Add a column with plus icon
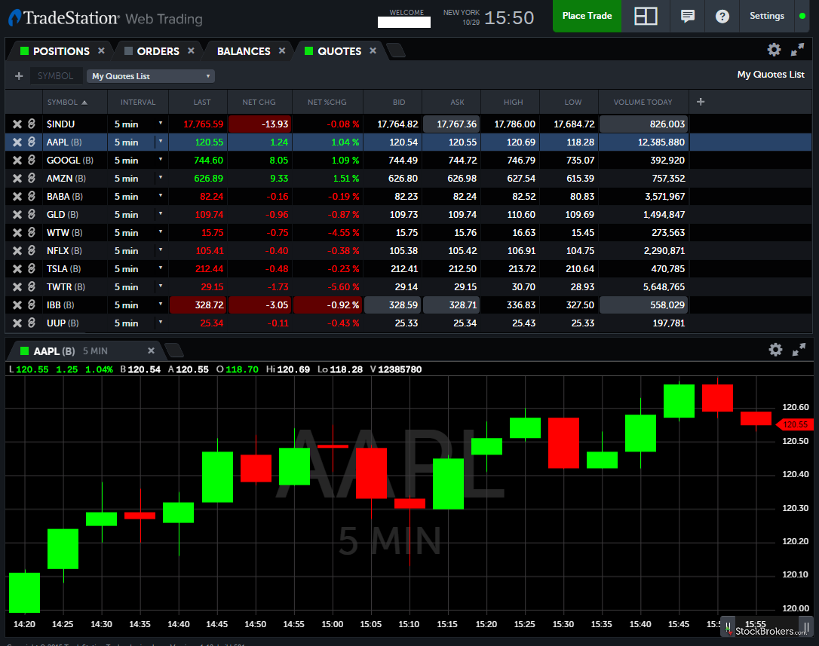819x646 pixels. coord(701,102)
